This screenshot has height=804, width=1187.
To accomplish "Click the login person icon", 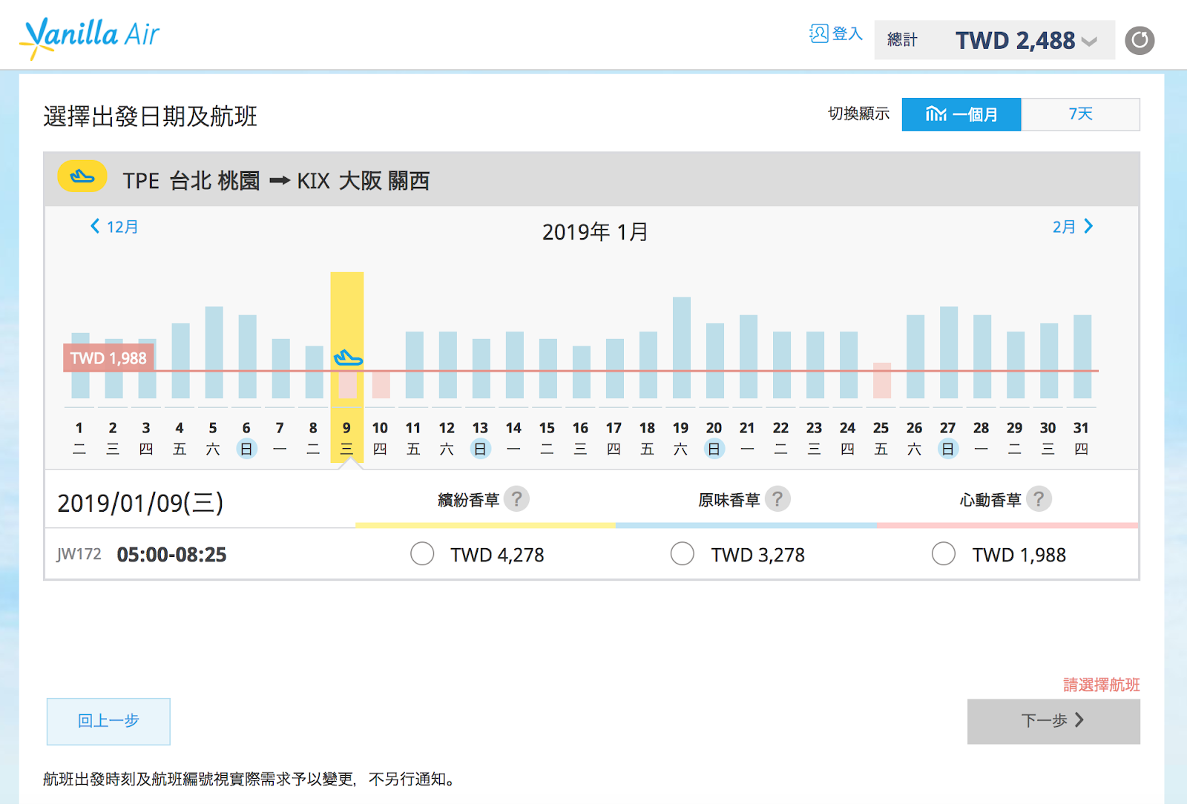I will (x=818, y=33).
